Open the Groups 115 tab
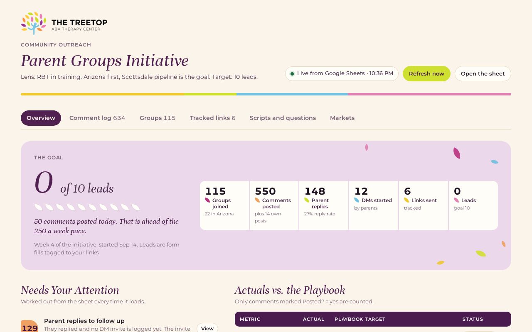The width and height of the screenshot is (532, 332). click(158, 118)
